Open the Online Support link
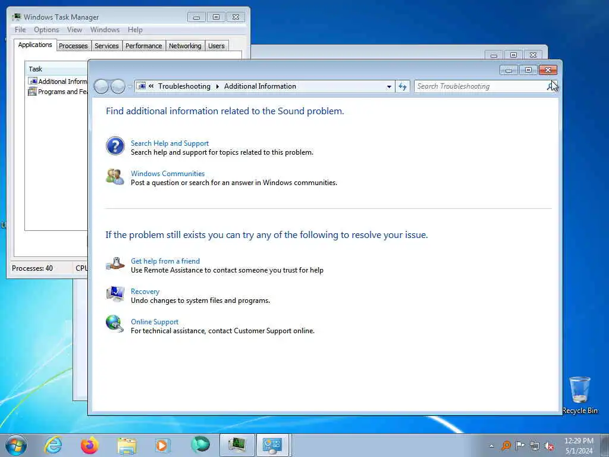Screen dimensions: 609x457 point(155,322)
